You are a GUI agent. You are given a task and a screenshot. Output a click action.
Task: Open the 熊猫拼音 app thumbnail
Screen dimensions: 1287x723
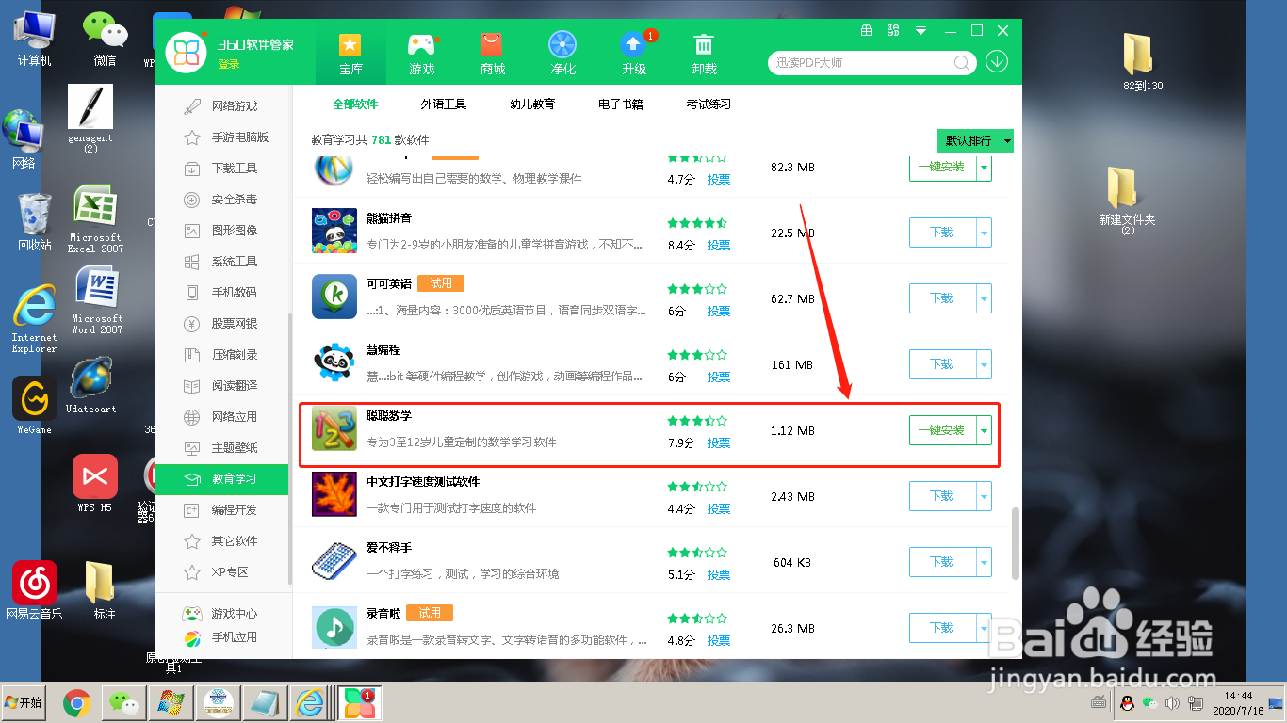click(334, 231)
